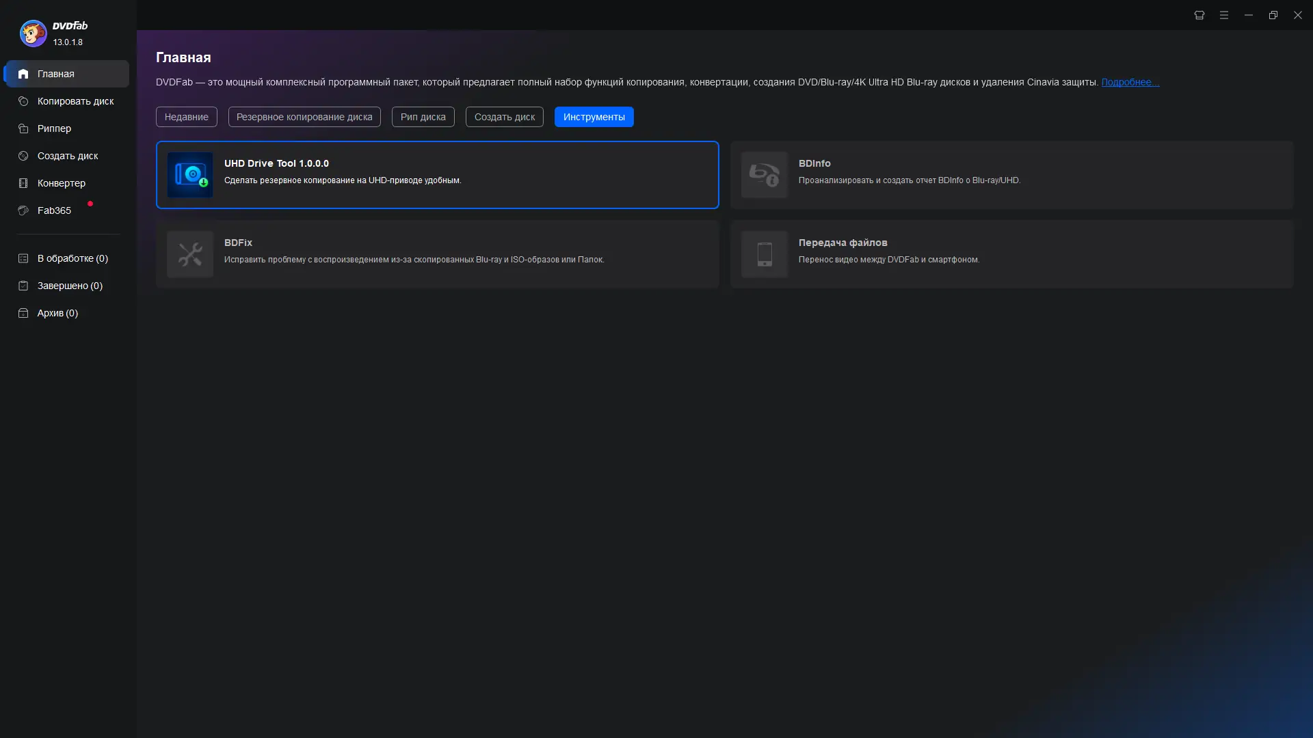Switch to Резервное копирование диска tab
This screenshot has width=1313, height=738.
pyautogui.click(x=304, y=117)
